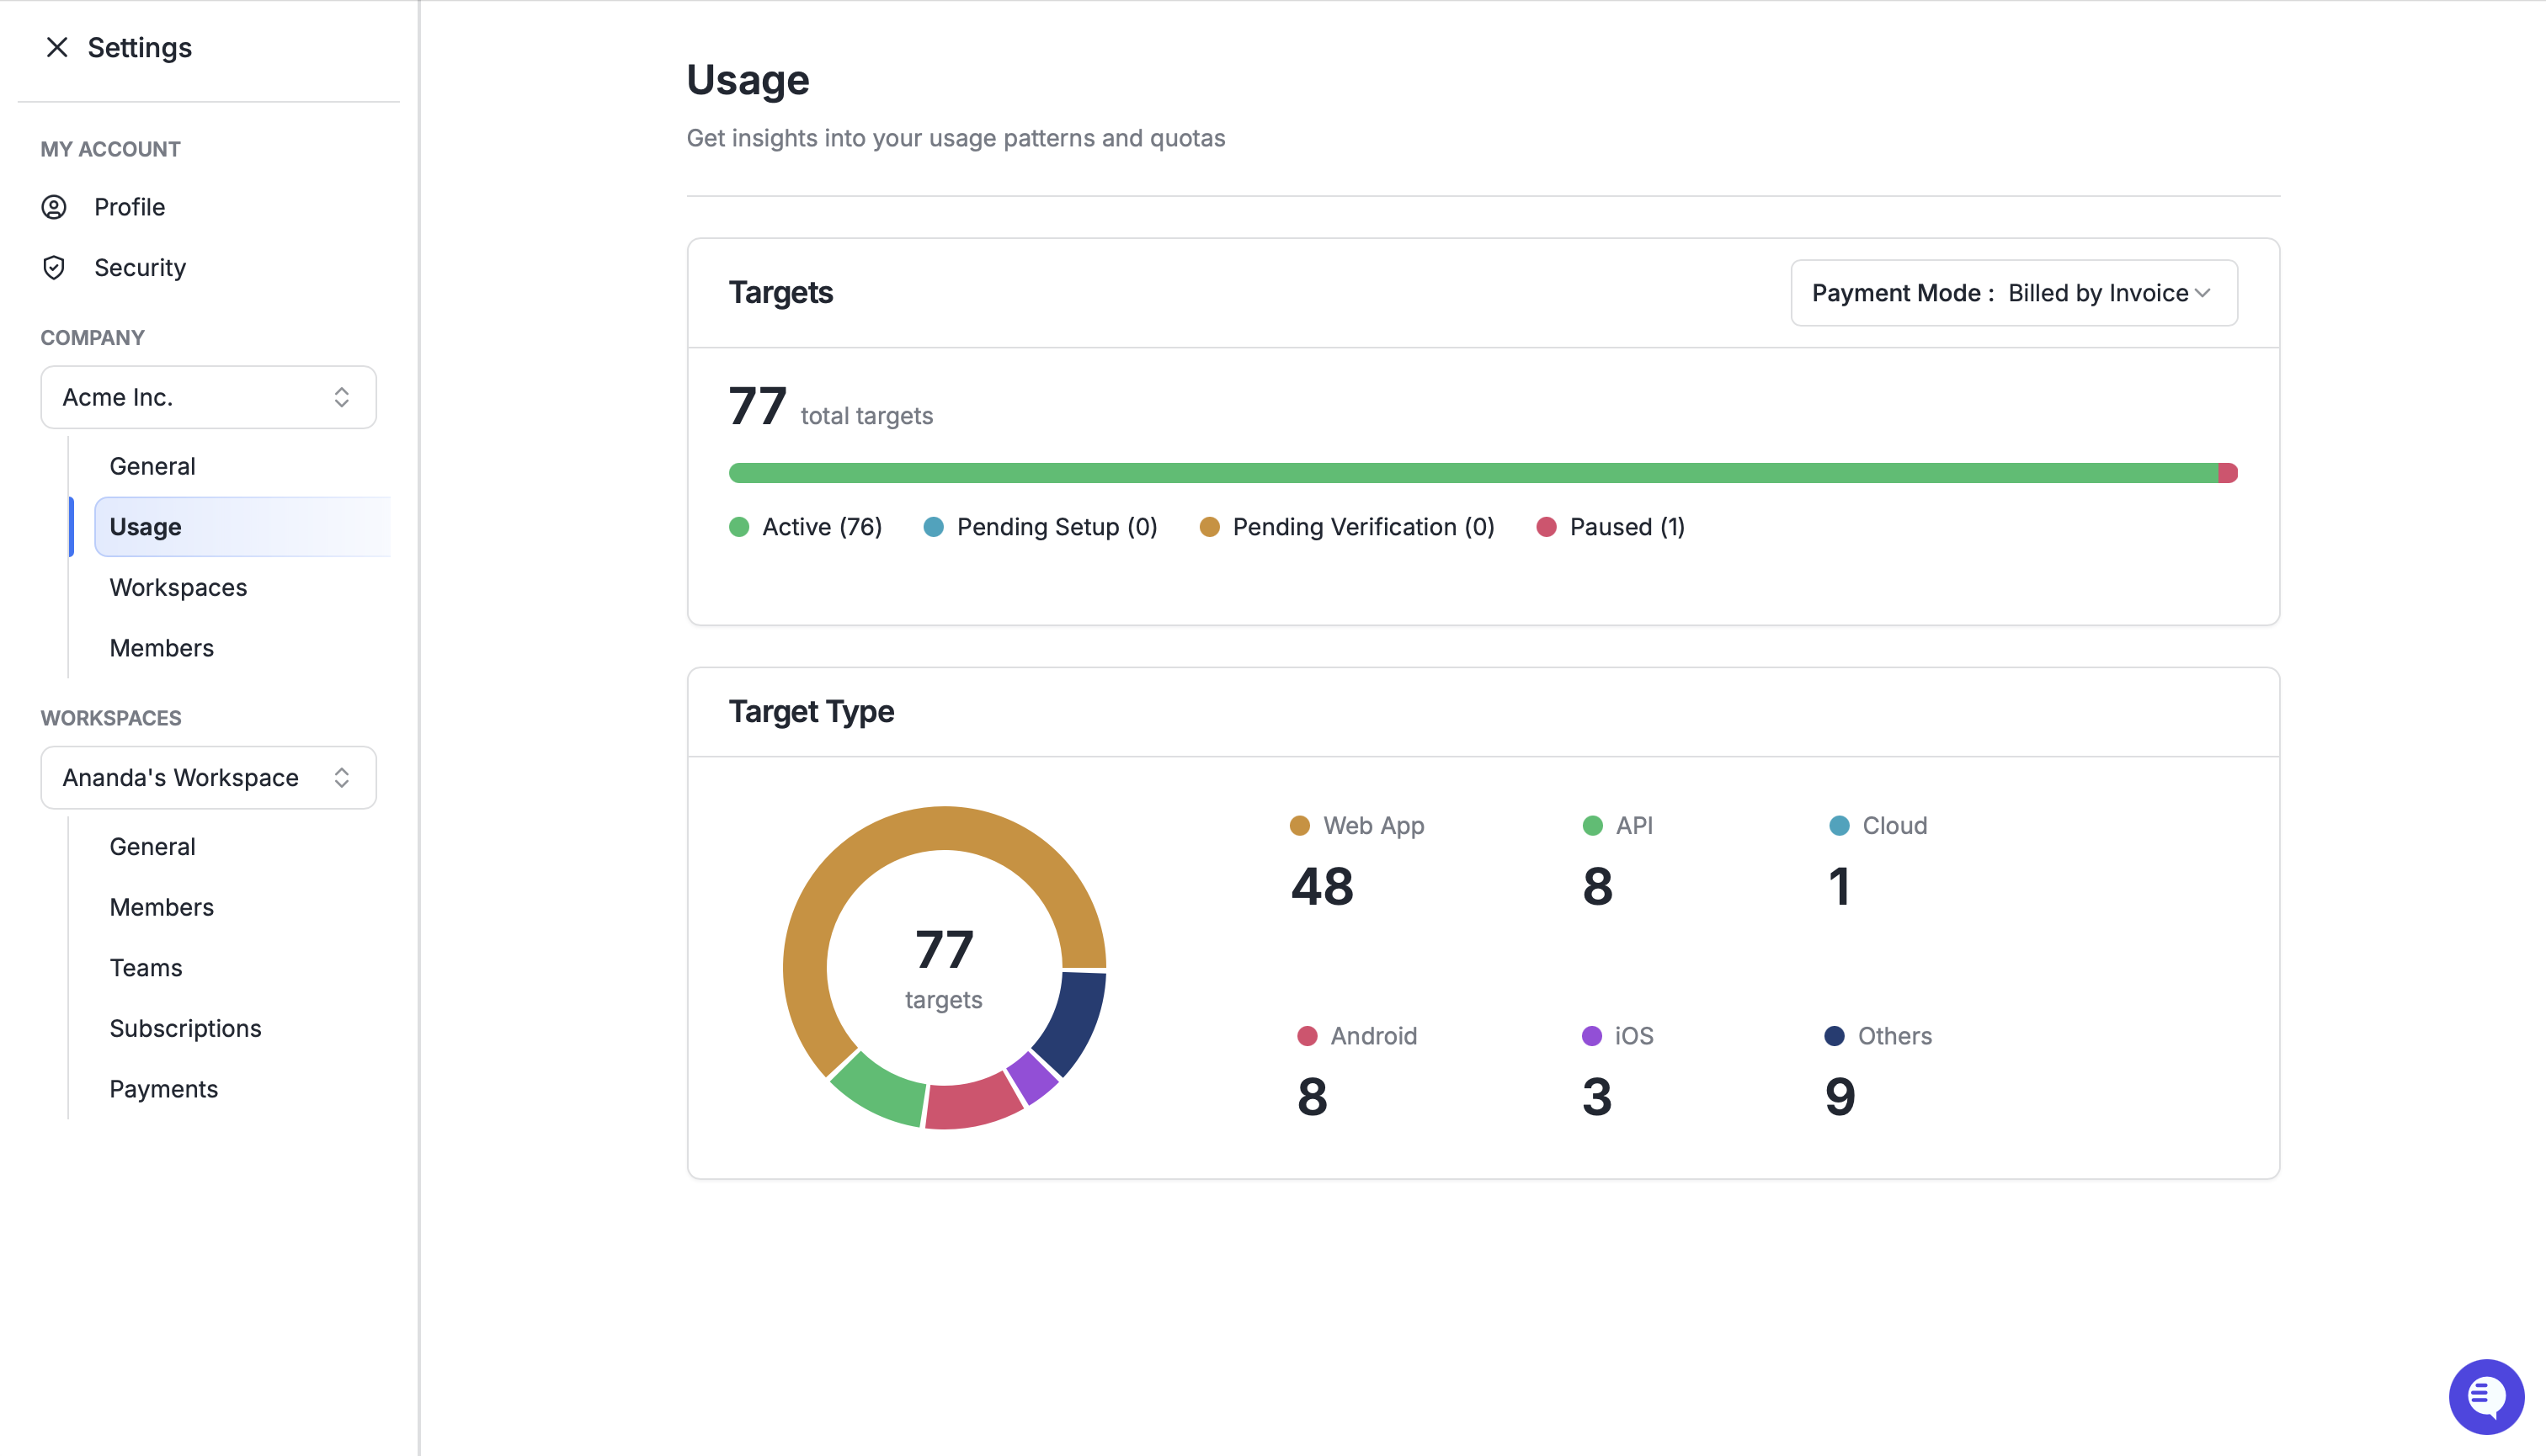The height and width of the screenshot is (1456, 2546).
Task: Click the API legend green dot
Action: tap(1593, 826)
